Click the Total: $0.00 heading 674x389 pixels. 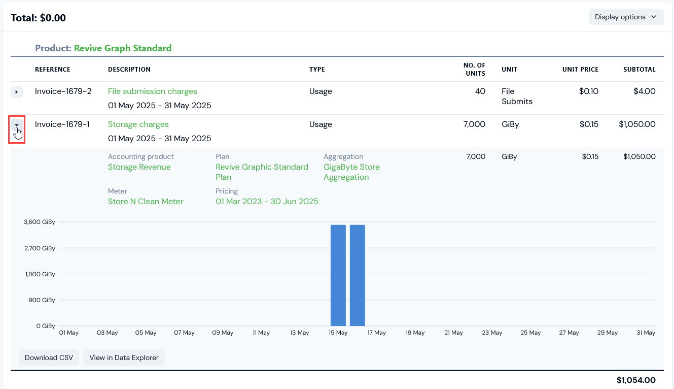tap(38, 18)
